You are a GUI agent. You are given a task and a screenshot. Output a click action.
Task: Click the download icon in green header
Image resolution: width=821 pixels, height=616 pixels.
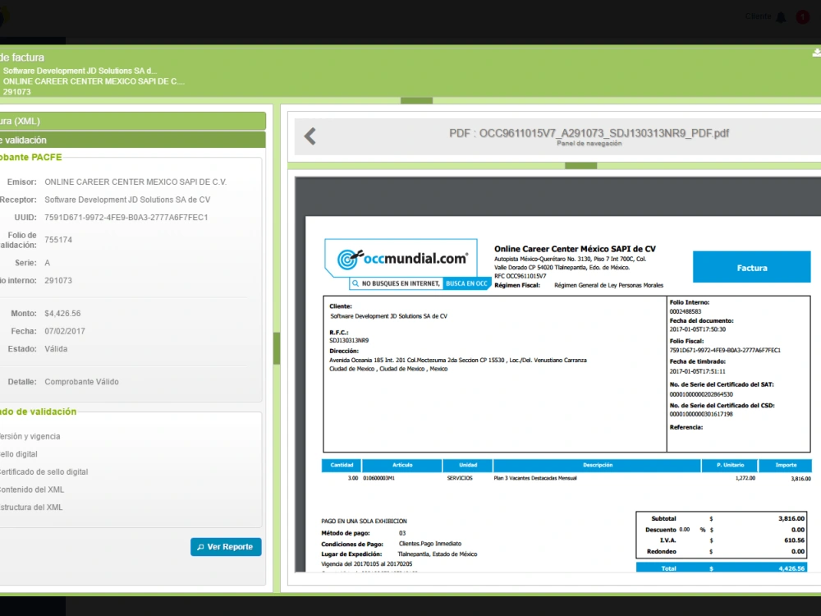click(816, 53)
